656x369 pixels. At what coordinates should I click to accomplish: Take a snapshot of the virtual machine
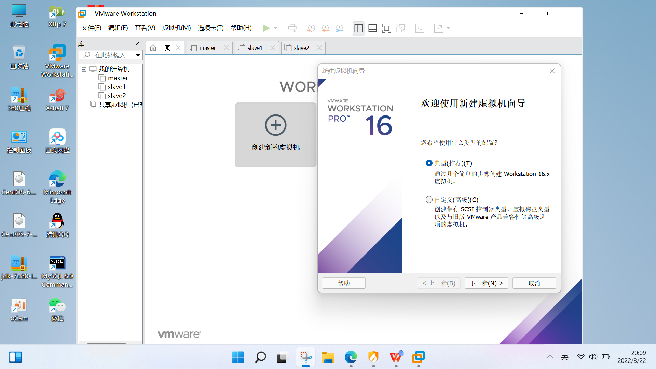click(311, 28)
